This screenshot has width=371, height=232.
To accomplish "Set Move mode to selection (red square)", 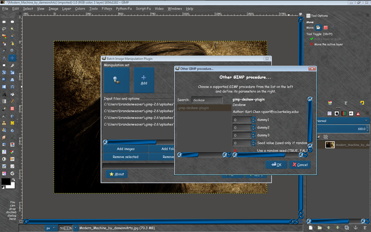I will click(326, 28).
